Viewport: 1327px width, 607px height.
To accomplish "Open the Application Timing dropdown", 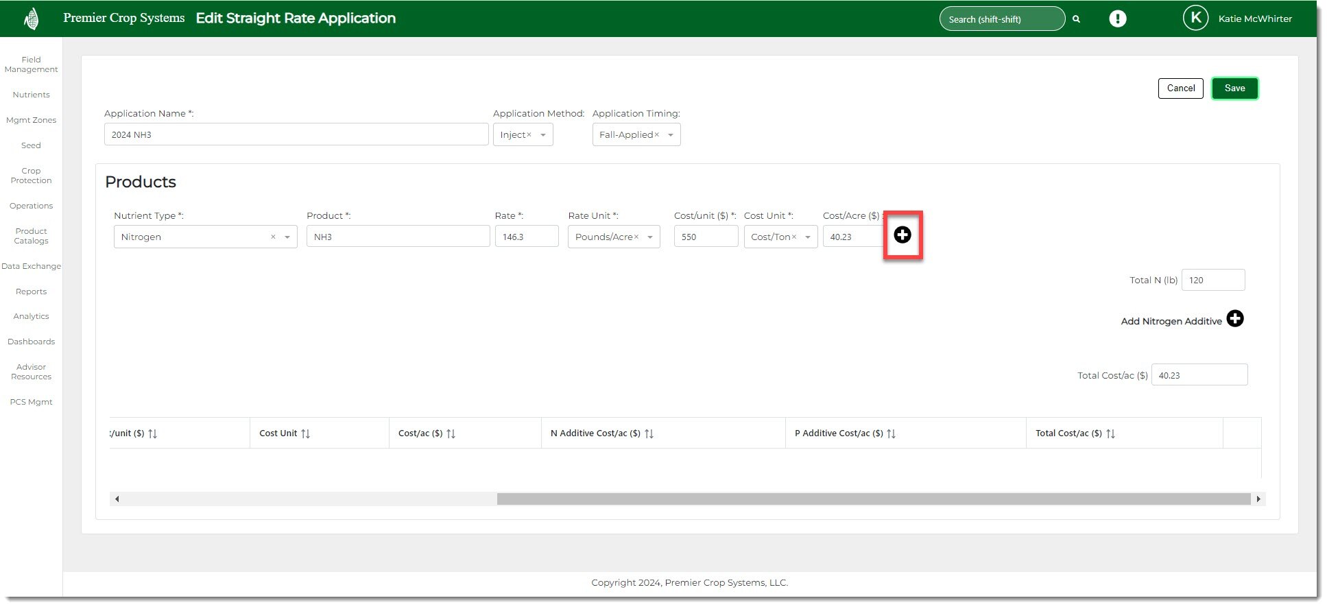I will (x=670, y=135).
